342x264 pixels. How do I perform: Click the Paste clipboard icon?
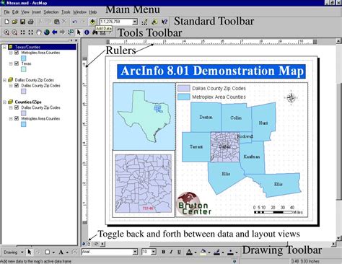coord(56,22)
